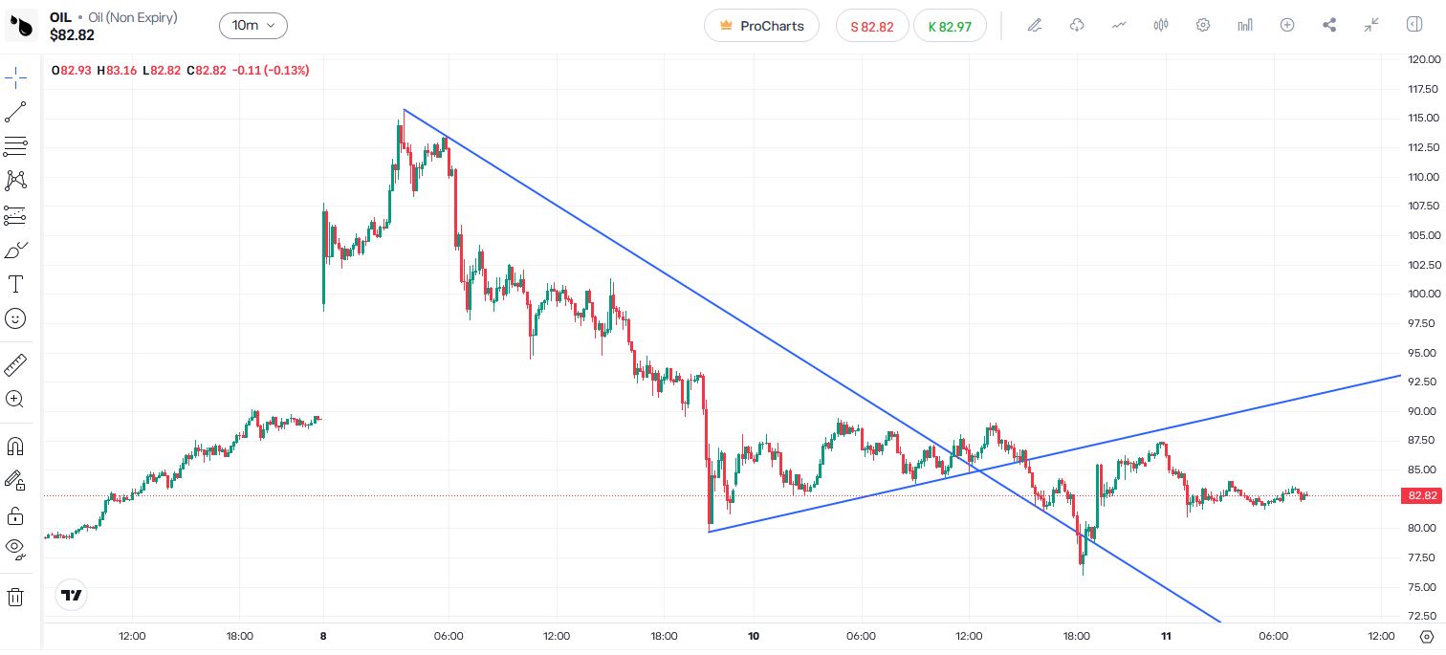
Task: Exit fullscreen with the shrink arrows icon
Action: tap(1371, 26)
